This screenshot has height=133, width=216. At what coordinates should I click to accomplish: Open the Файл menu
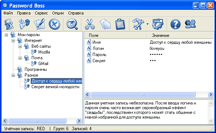click(x=8, y=13)
